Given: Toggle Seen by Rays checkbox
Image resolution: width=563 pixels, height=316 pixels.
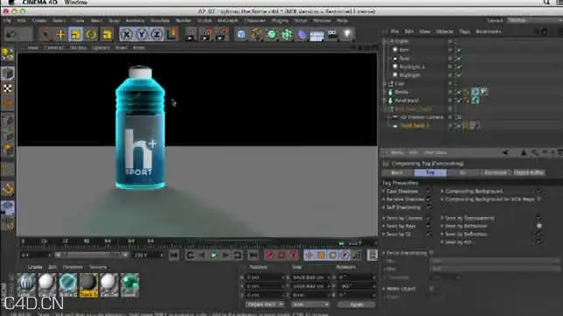Looking at the screenshot, I should pyautogui.click(x=428, y=226).
